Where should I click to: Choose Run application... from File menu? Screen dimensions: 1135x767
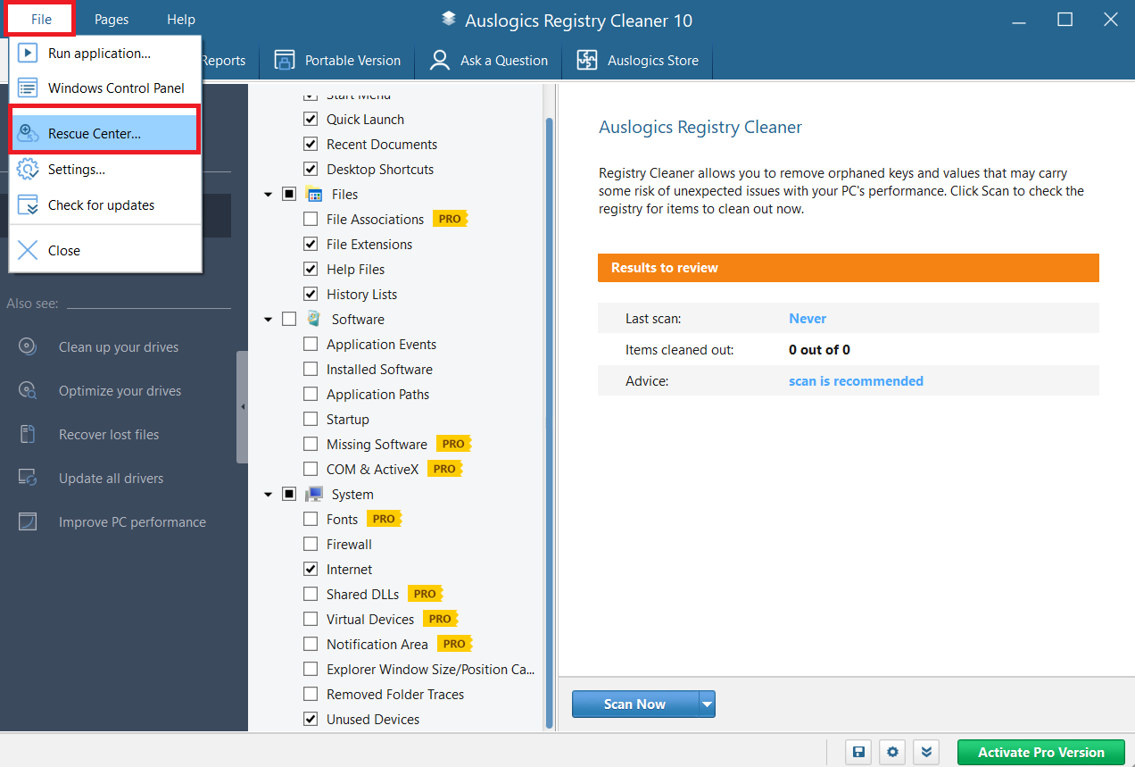point(106,54)
